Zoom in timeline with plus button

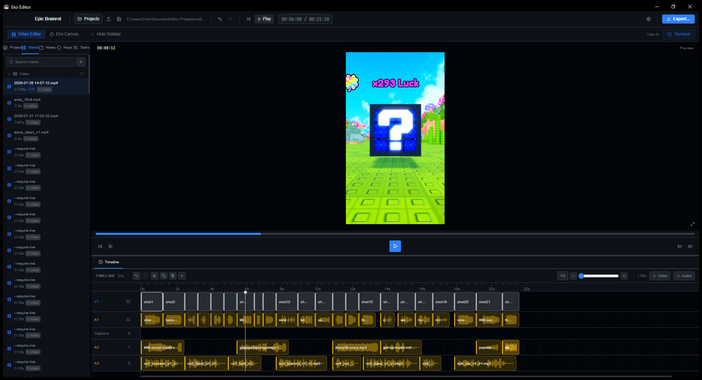624,276
